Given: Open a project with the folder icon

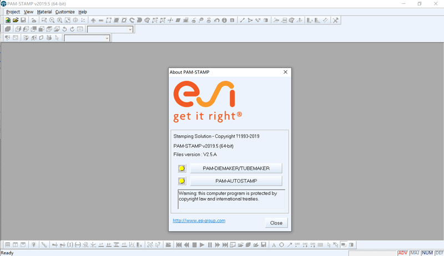Looking at the screenshot, I should click(16, 21).
